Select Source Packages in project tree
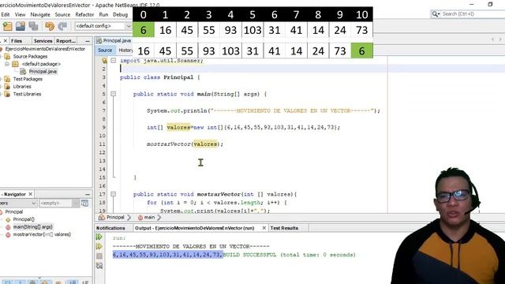The image size is (505, 284). point(30,56)
